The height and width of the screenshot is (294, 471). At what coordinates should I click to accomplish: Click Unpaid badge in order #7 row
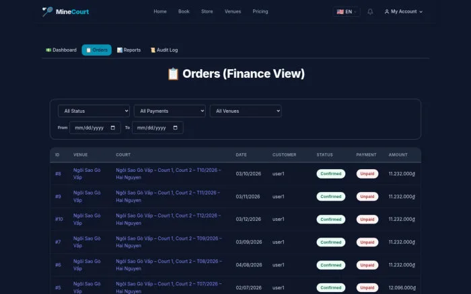click(367, 242)
